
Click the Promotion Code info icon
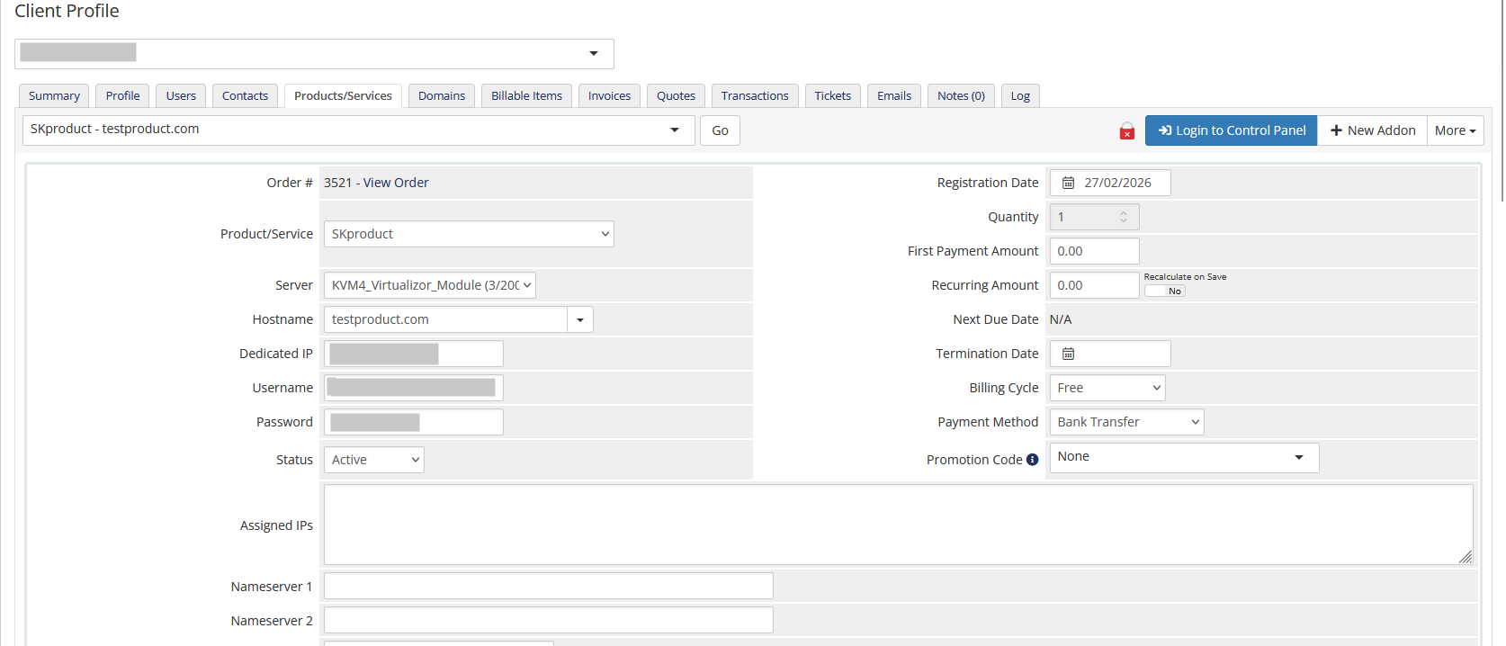tap(1032, 460)
